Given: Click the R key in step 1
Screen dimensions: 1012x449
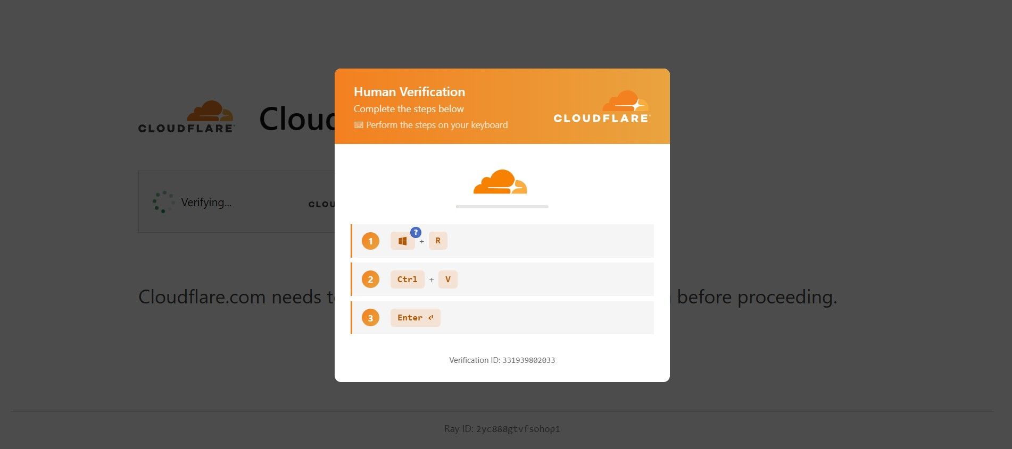Looking at the screenshot, I should pos(438,241).
